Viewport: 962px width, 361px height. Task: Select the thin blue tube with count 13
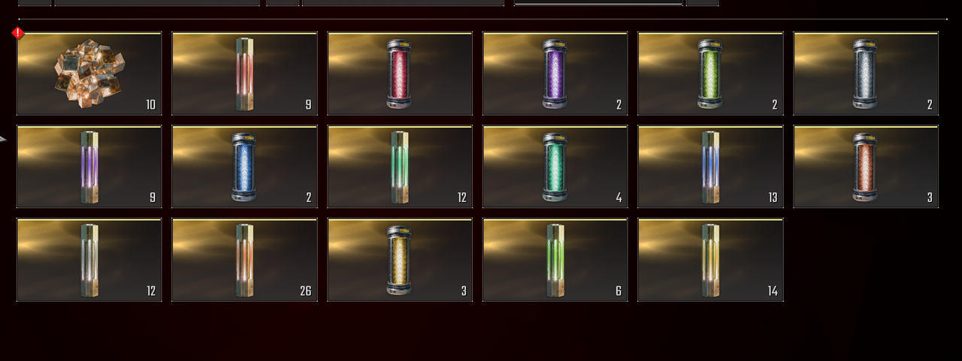pyautogui.click(x=710, y=167)
